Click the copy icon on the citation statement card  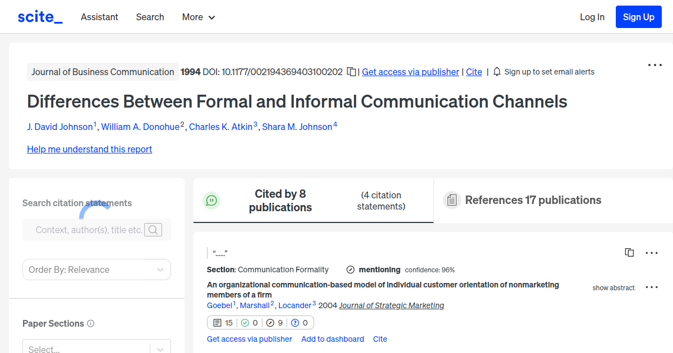click(x=629, y=252)
